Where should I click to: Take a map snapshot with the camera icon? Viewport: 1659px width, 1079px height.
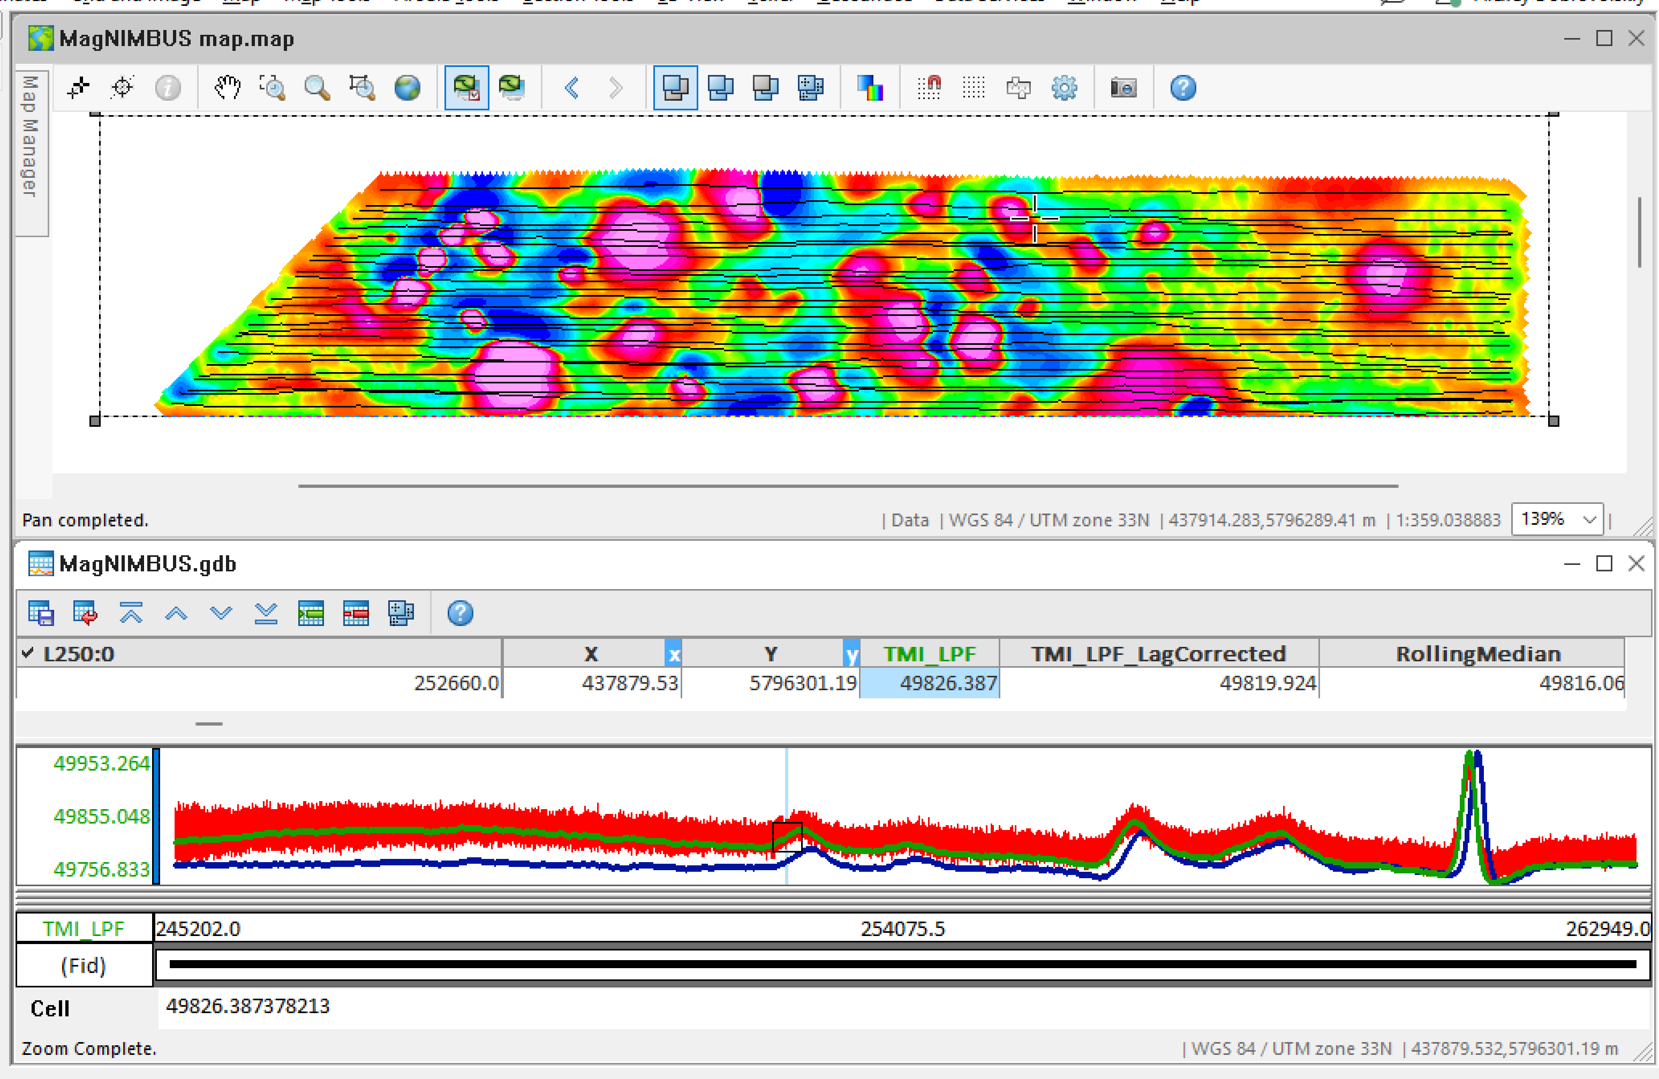1123,87
